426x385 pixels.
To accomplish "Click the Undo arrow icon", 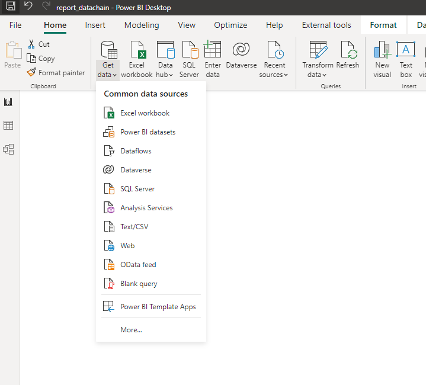I will click(28, 7).
